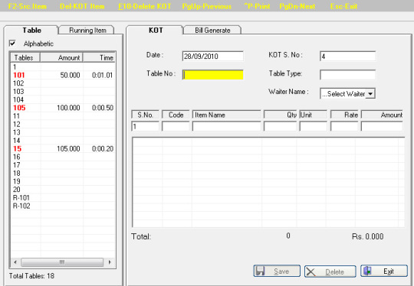Viewport: 414px width, 286px height.
Task: Click the door icon on Exit button
Action: [x=367, y=271]
